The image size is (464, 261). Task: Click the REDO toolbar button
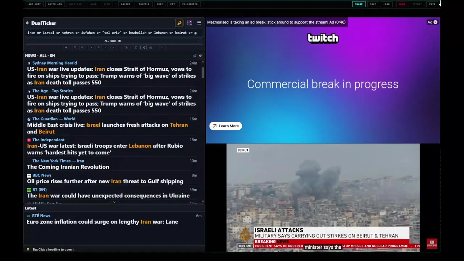point(107,4)
